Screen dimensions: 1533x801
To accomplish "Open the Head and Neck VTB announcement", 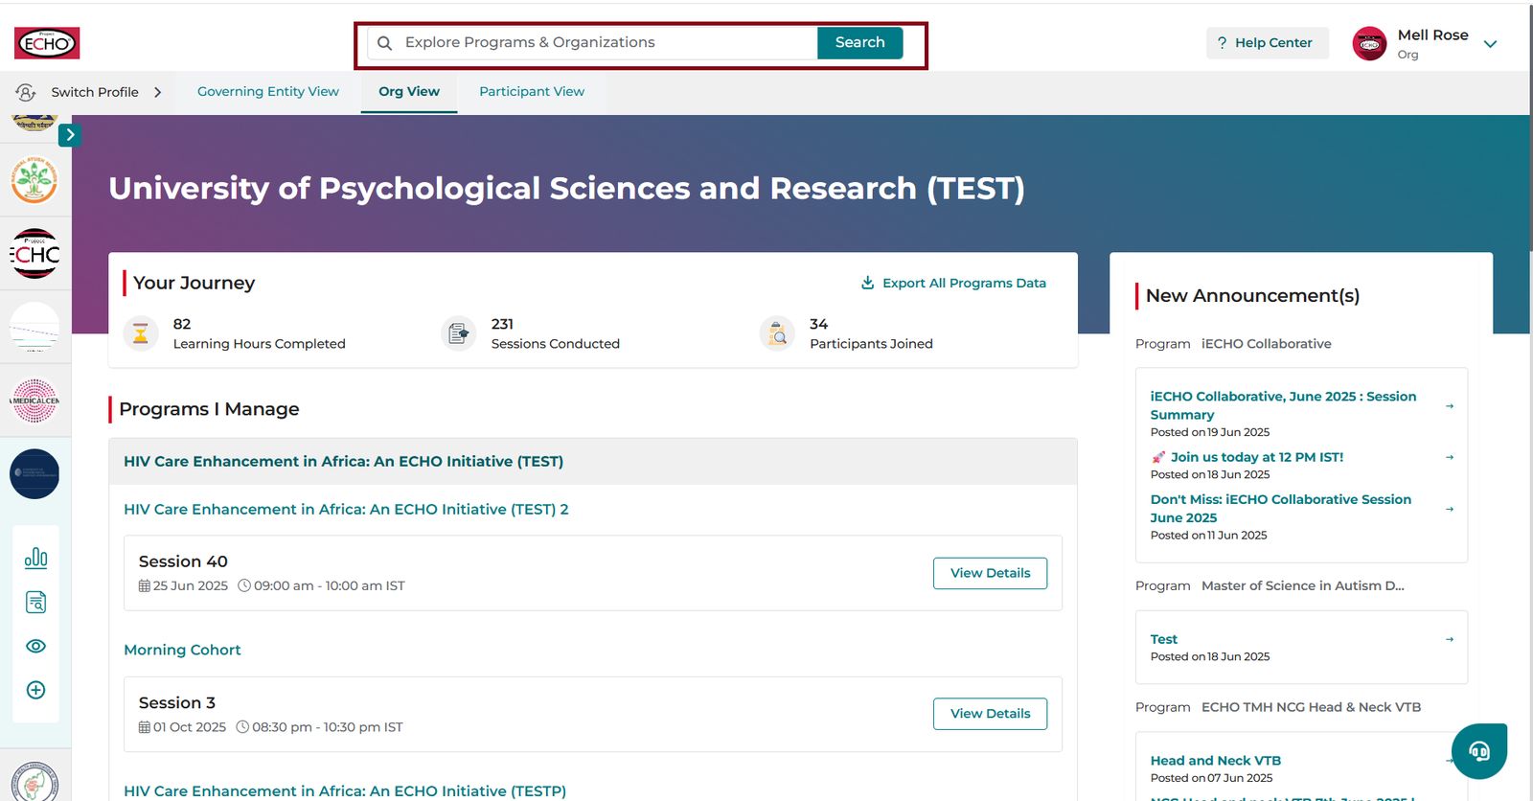I will 1216,761.
